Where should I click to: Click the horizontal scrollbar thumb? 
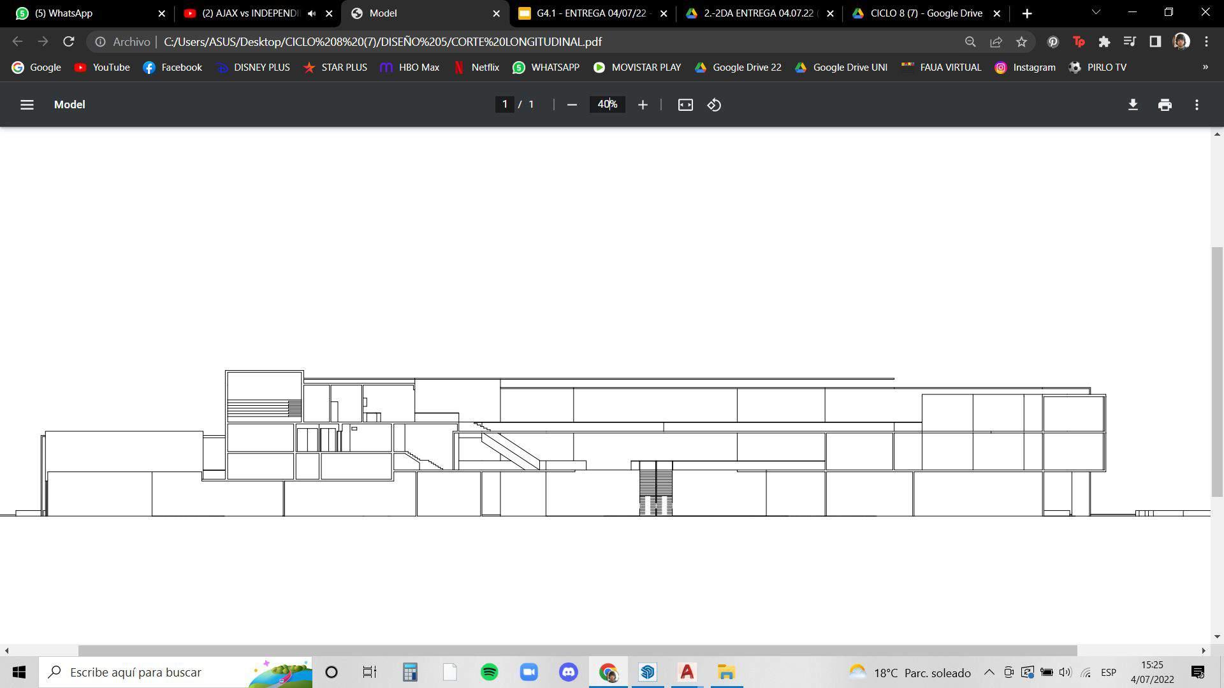pyautogui.click(x=577, y=650)
